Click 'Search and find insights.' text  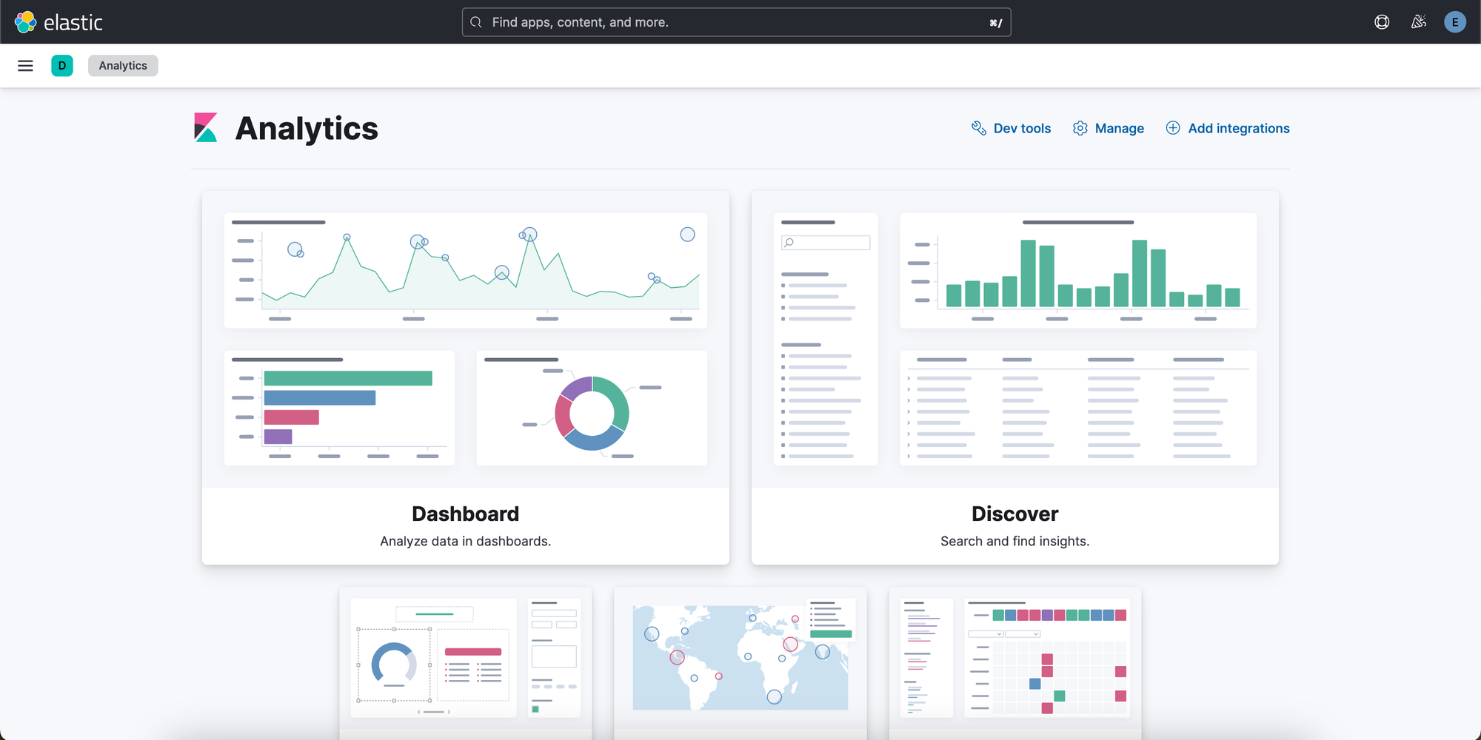(x=1015, y=541)
